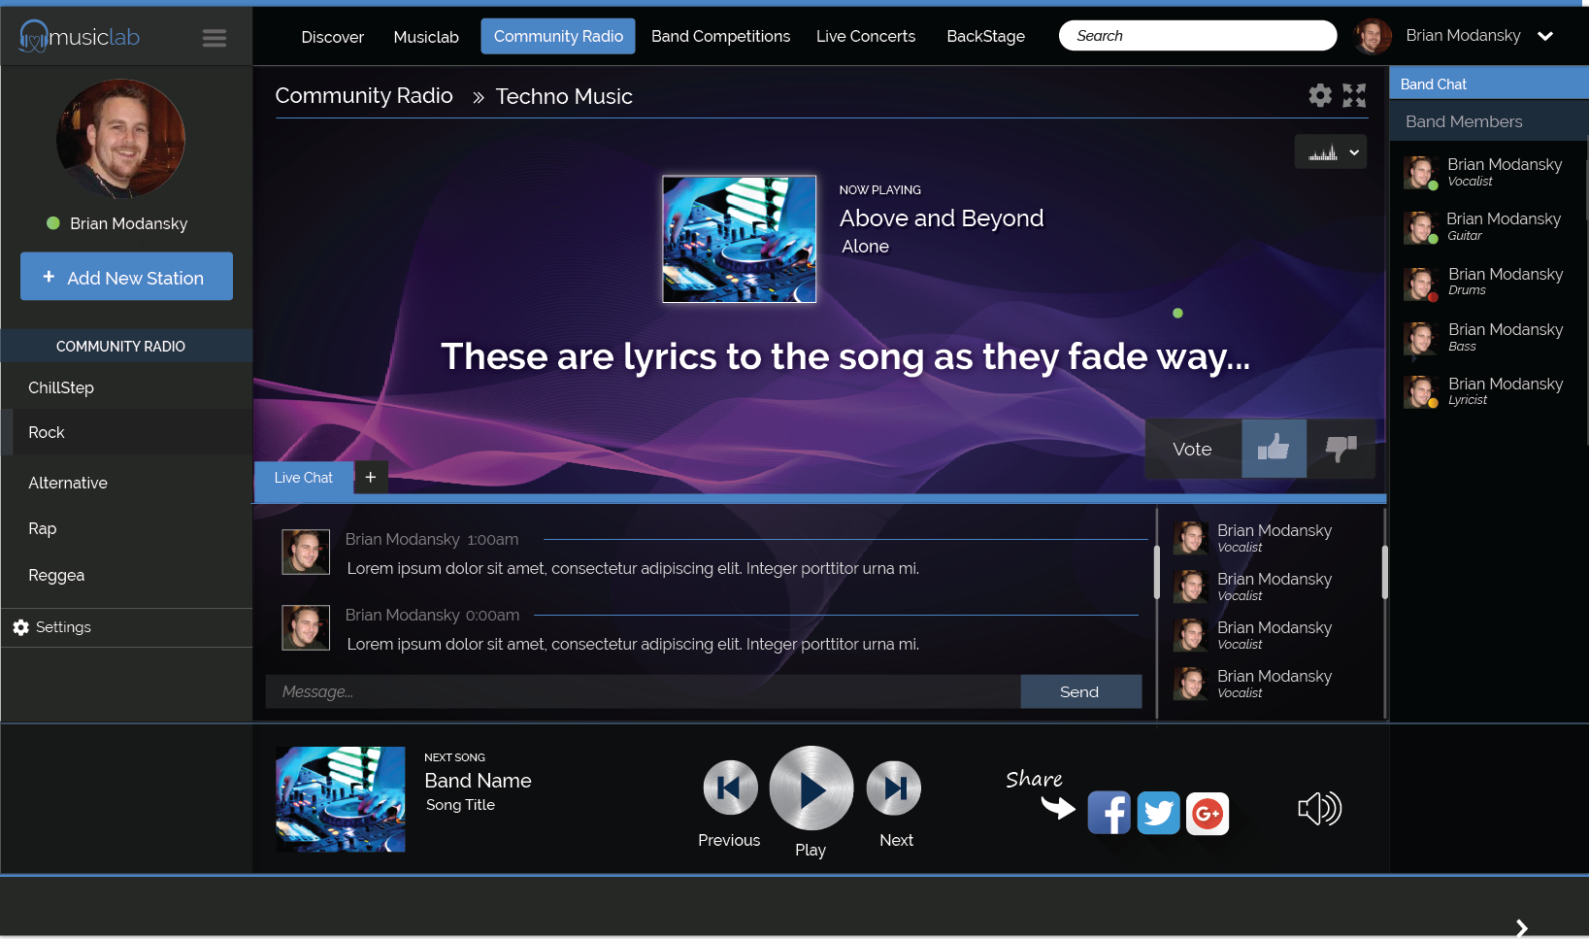This screenshot has width=1589, height=939.
Task: Click the Message input field
Action: coord(643,691)
